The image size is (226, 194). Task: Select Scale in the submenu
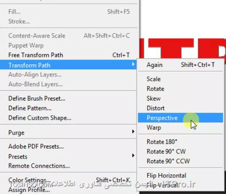tap(180, 79)
